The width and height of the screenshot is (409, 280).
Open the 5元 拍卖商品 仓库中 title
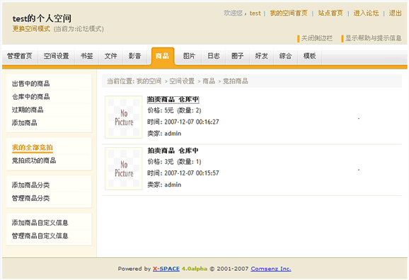[x=173, y=99]
